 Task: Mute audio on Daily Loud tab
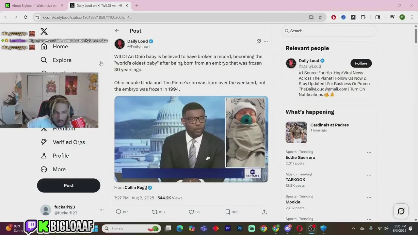pyautogui.click(x=120, y=6)
